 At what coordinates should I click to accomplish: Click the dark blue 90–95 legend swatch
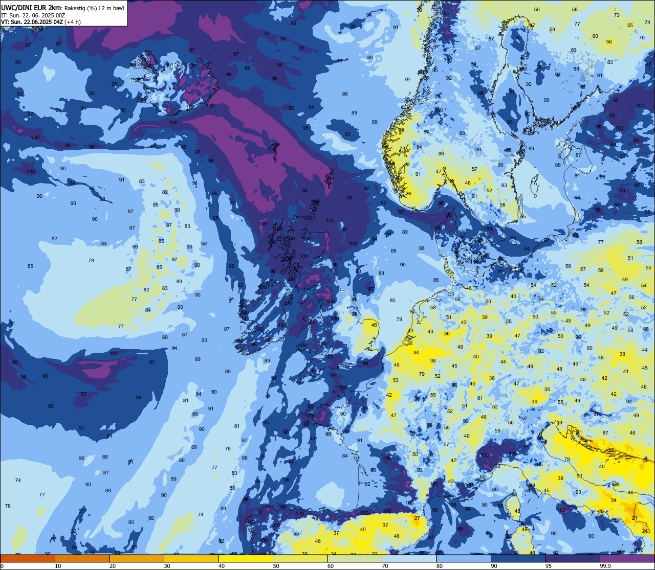(518, 558)
